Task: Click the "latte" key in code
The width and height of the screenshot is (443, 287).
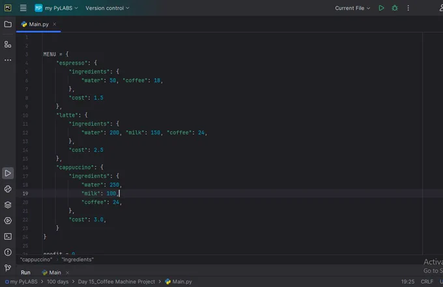Action: coord(67,115)
